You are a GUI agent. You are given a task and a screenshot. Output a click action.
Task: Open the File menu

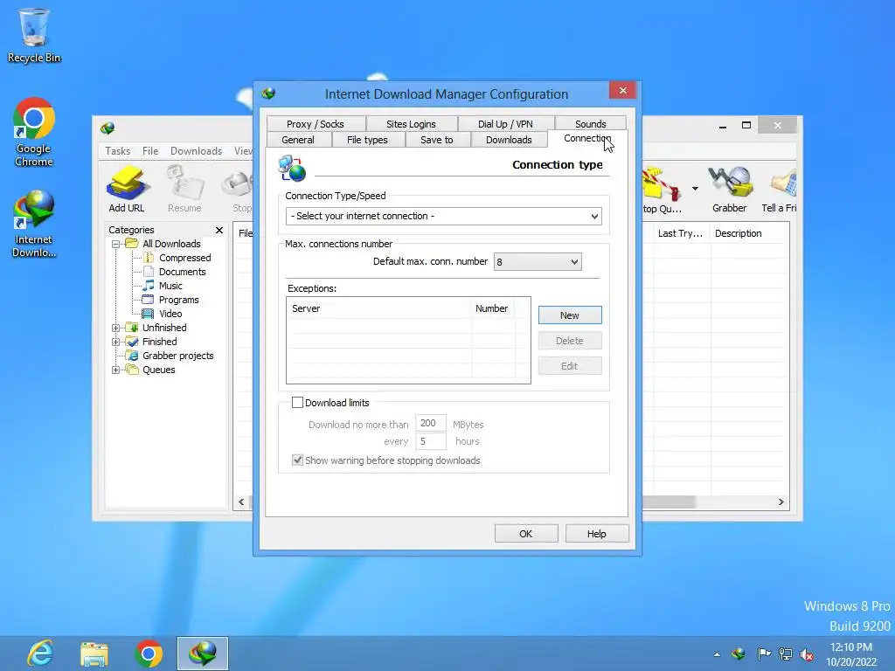pos(150,150)
